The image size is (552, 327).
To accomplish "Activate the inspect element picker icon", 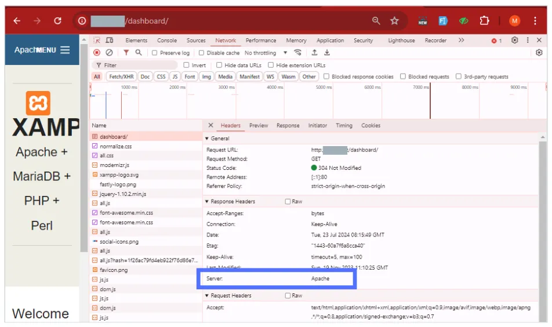I will pos(97,40).
